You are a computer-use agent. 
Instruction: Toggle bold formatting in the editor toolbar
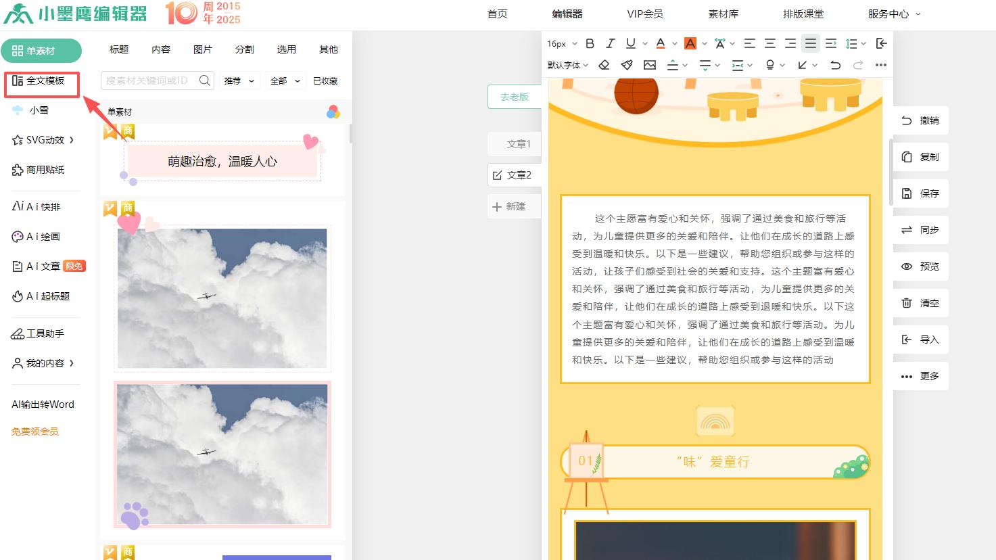click(589, 43)
